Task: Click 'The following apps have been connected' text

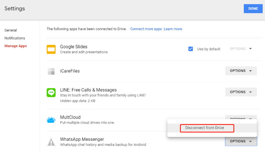Action: [x=87, y=29]
